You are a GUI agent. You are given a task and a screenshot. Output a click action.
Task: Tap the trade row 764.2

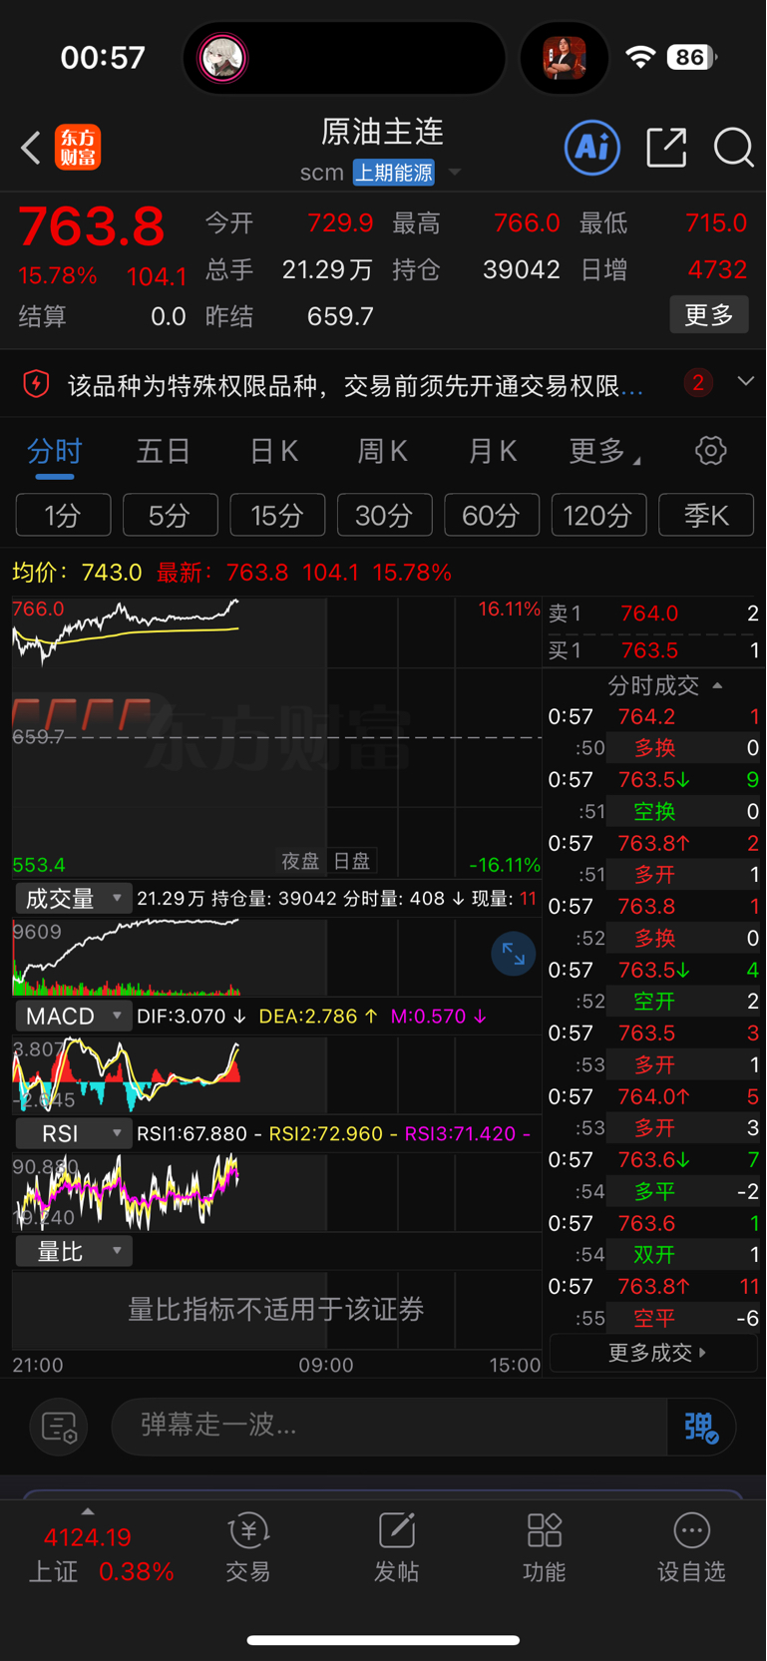654,717
